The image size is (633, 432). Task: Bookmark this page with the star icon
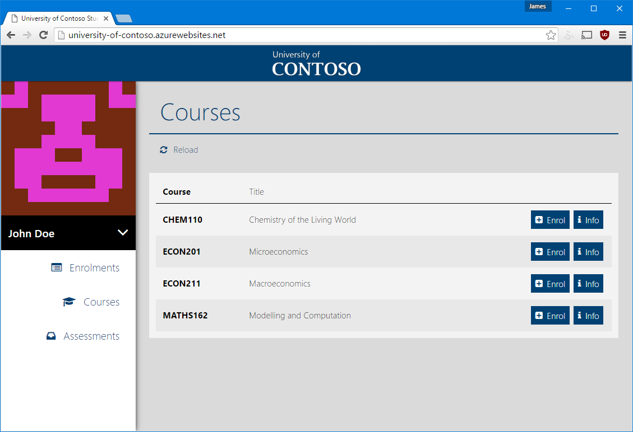pos(551,35)
